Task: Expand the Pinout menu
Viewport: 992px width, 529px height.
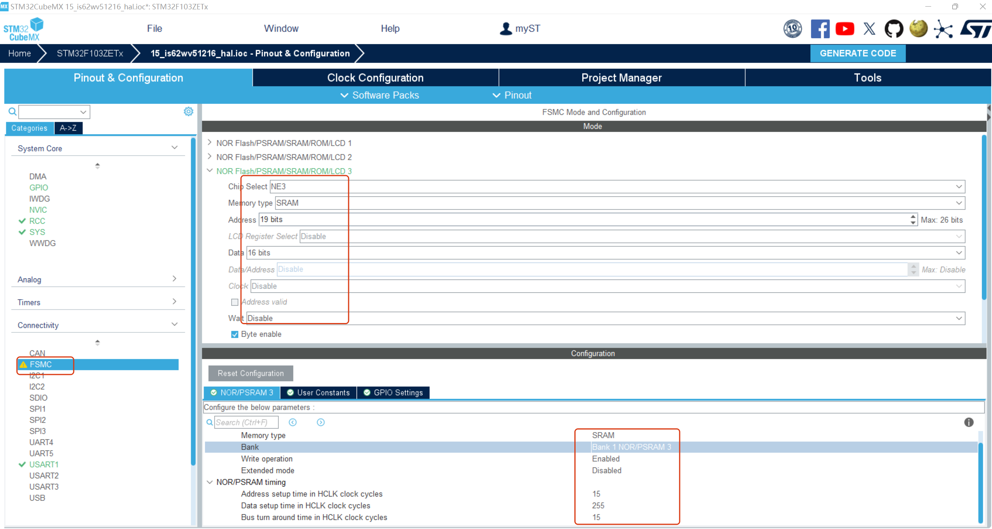Action: coord(512,95)
